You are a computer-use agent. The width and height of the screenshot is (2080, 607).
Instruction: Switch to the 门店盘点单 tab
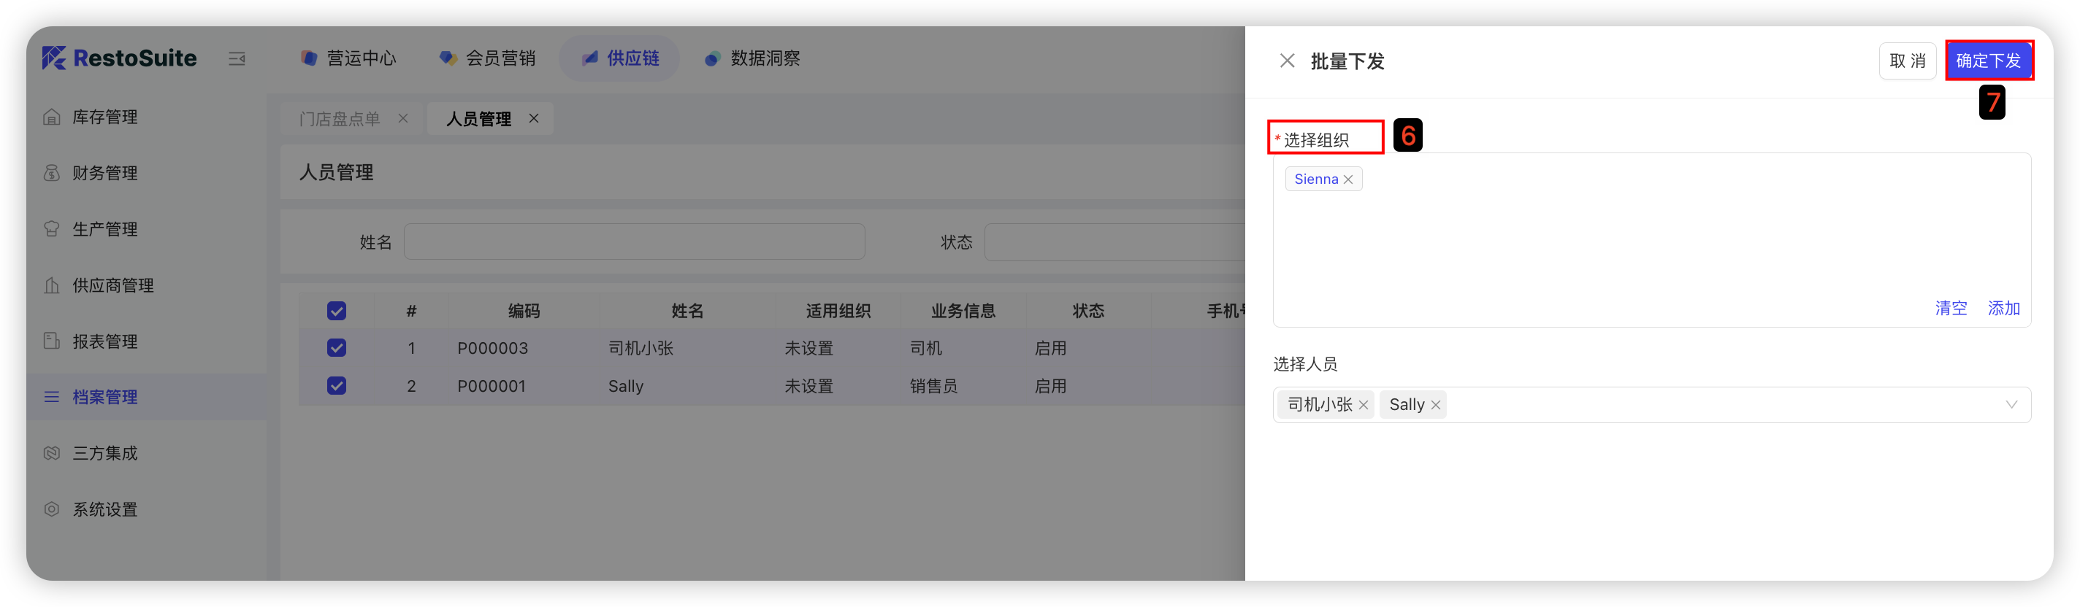pyautogui.click(x=339, y=120)
